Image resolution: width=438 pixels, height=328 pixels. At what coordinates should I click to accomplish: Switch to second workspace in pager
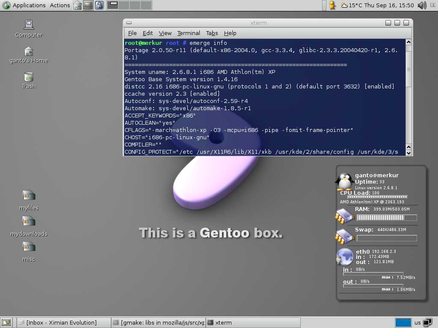123,5
